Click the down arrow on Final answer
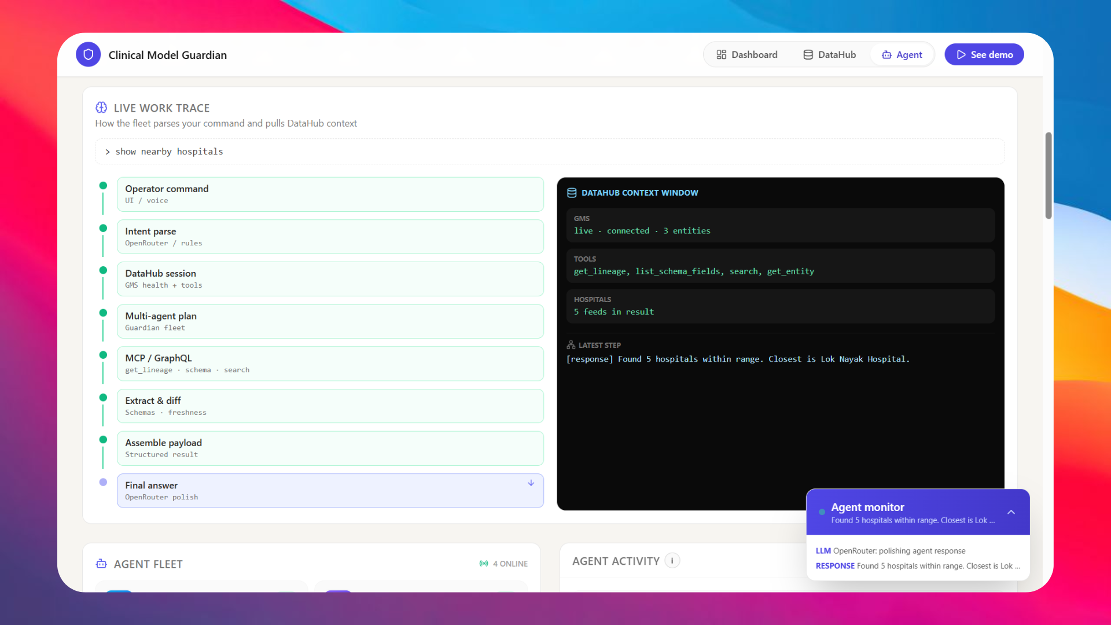The image size is (1111, 625). tap(531, 483)
